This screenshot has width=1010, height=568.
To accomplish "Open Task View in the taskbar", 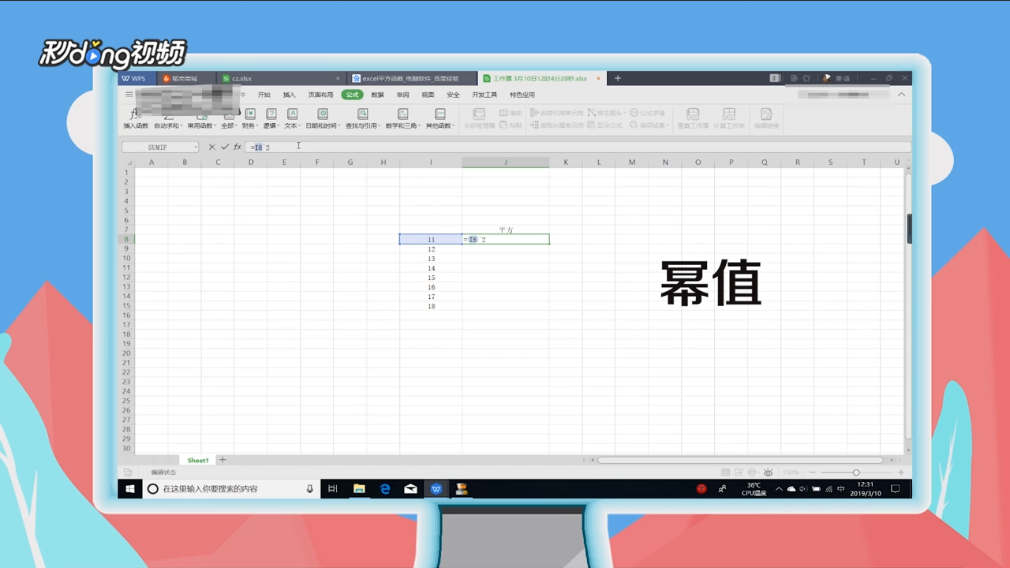I will pyautogui.click(x=333, y=489).
